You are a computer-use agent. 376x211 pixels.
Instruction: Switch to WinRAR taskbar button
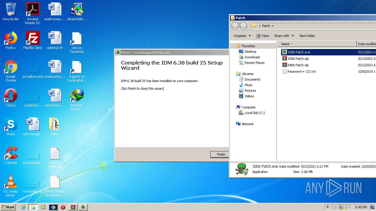click(x=73, y=207)
